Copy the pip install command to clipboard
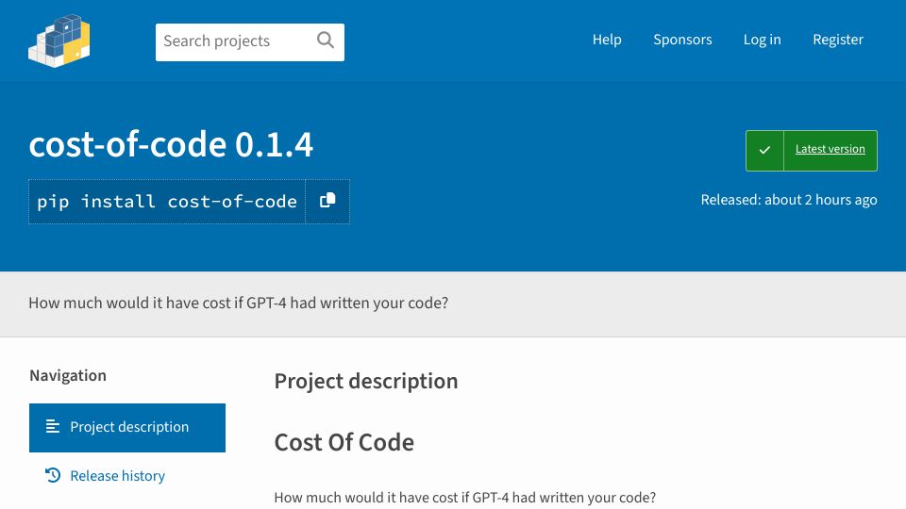 pyautogui.click(x=327, y=201)
